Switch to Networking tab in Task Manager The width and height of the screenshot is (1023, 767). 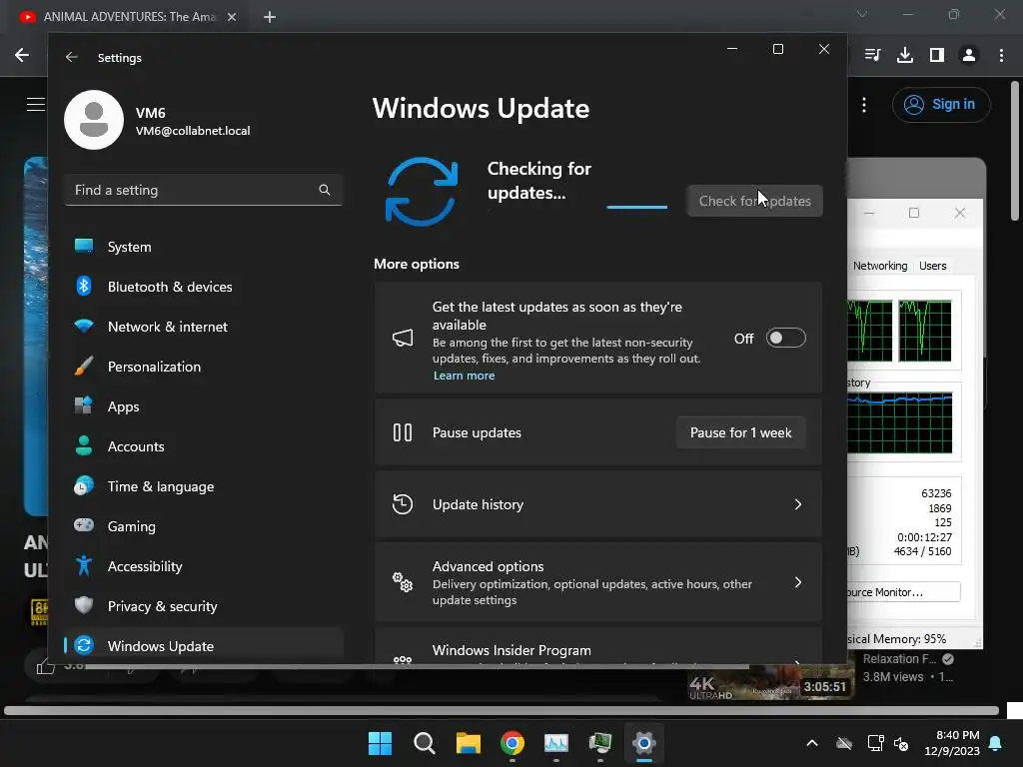tap(879, 266)
